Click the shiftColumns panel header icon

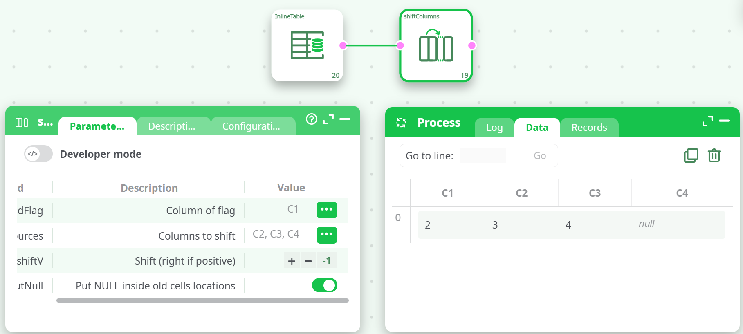point(22,123)
